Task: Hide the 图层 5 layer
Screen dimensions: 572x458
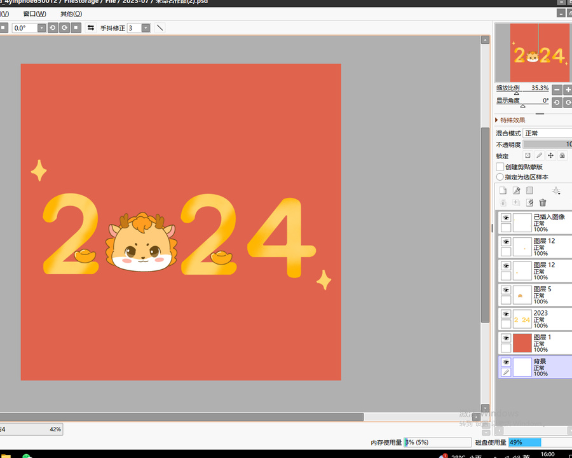Action: pos(506,290)
